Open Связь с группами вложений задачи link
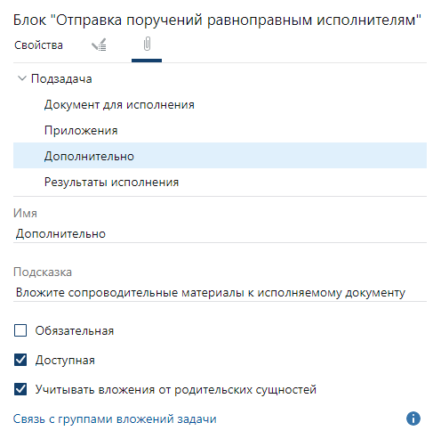Screen dimensions: 441x447 (x=115, y=419)
